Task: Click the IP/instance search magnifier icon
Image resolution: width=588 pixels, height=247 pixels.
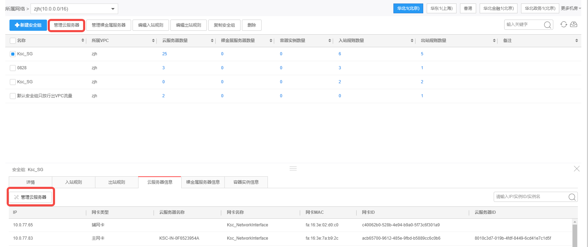Action: click(572, 197)
